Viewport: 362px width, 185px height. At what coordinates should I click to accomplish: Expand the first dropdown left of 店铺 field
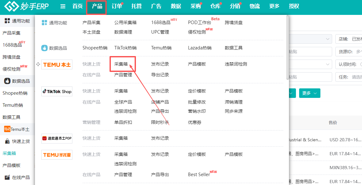[311, 39]
